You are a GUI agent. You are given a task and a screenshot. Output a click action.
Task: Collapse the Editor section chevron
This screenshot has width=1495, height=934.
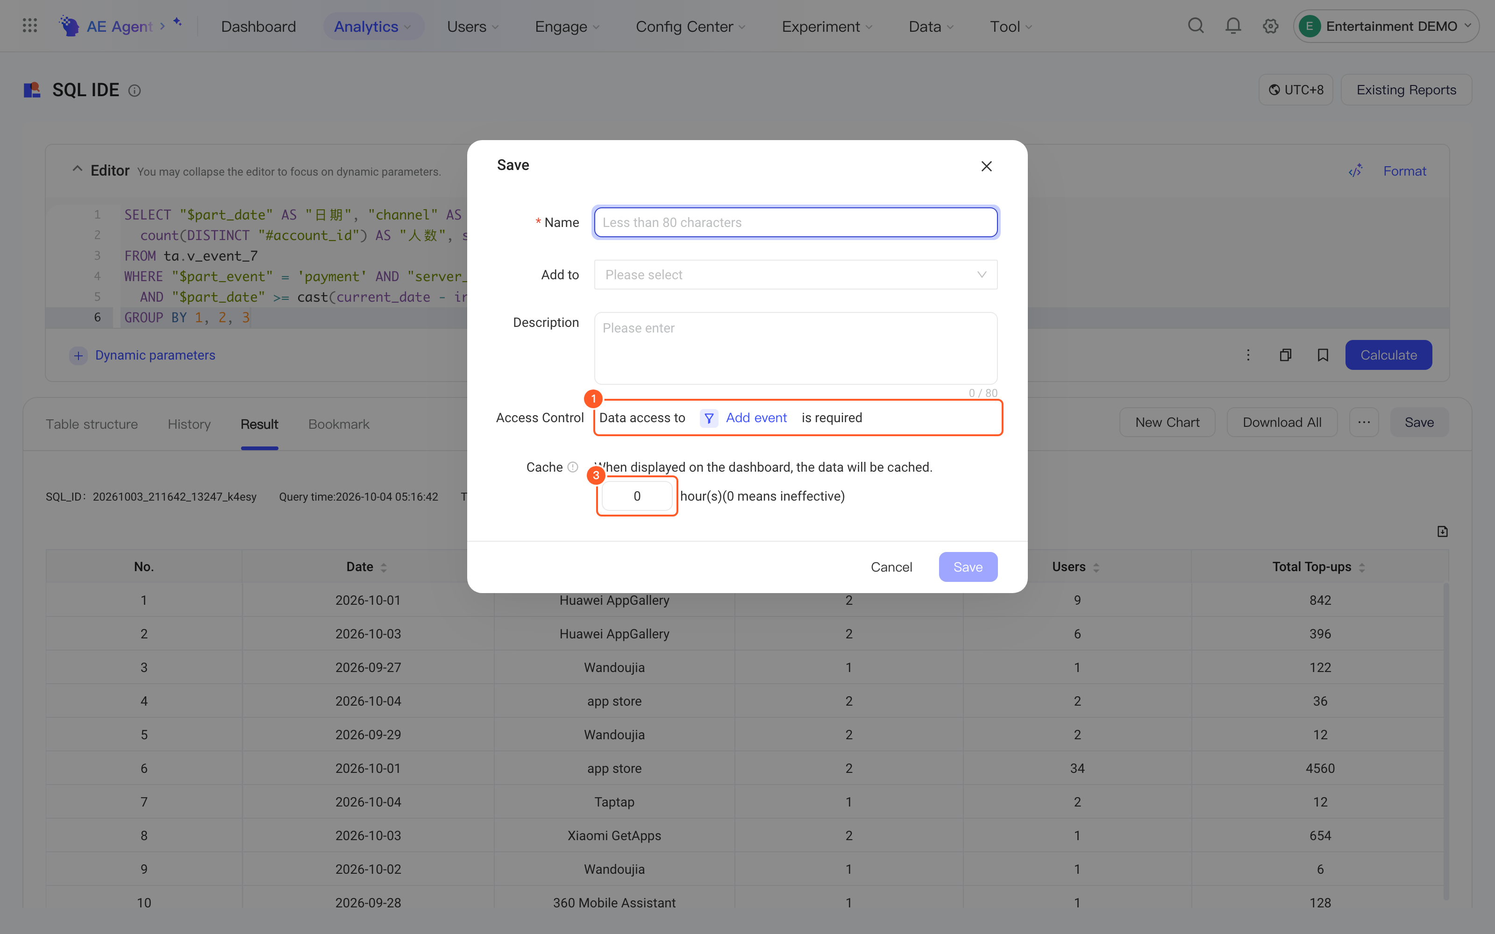coord(77,169)
